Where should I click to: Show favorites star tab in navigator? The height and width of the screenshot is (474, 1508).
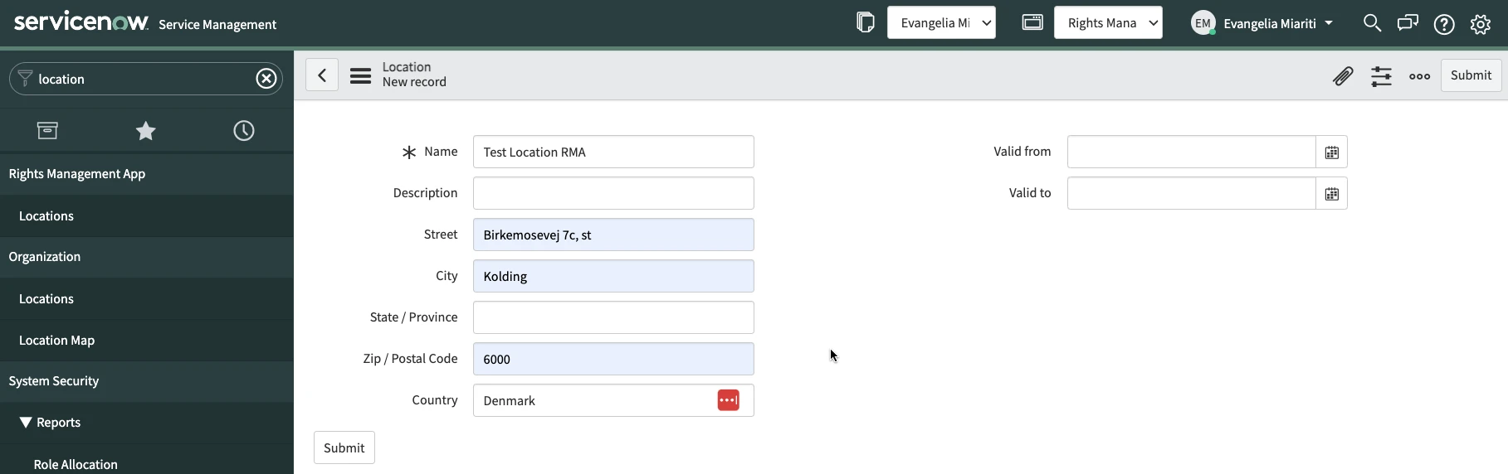coord(146,131)
